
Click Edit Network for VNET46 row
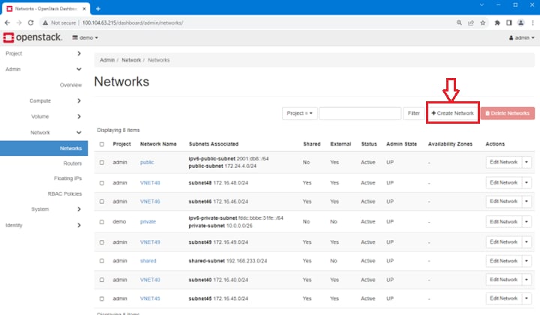pyautogui.click(x=504, y=202)
